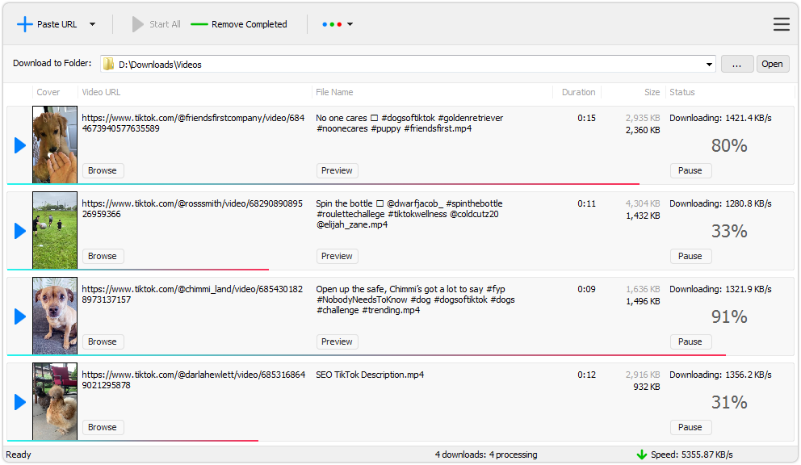801x465 pixels.
Task: Open the hamburger main menu
Action: (781, 24)
